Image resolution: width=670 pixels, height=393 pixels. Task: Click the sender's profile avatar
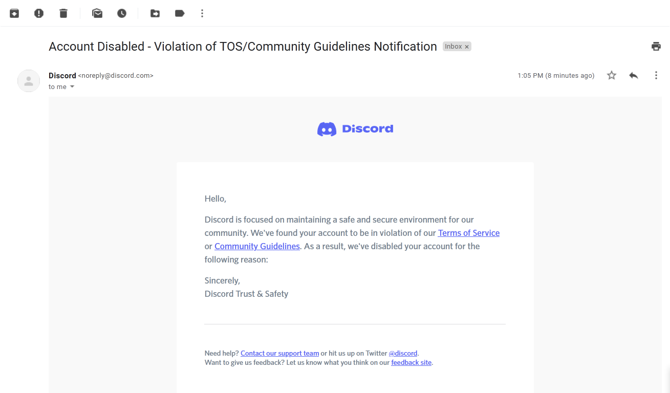tap(29, 81)
